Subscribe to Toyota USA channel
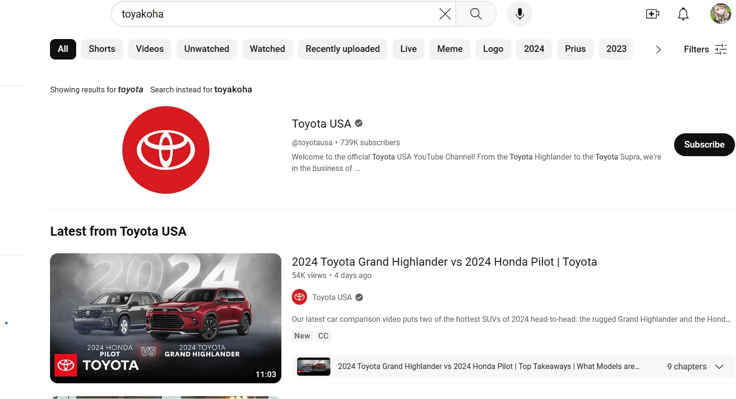Viewport: 736px width, 399px height. click(705, 145)
